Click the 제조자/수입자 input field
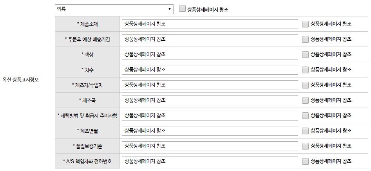The width and height of the screenshot is (371, 171). point(210,85)
